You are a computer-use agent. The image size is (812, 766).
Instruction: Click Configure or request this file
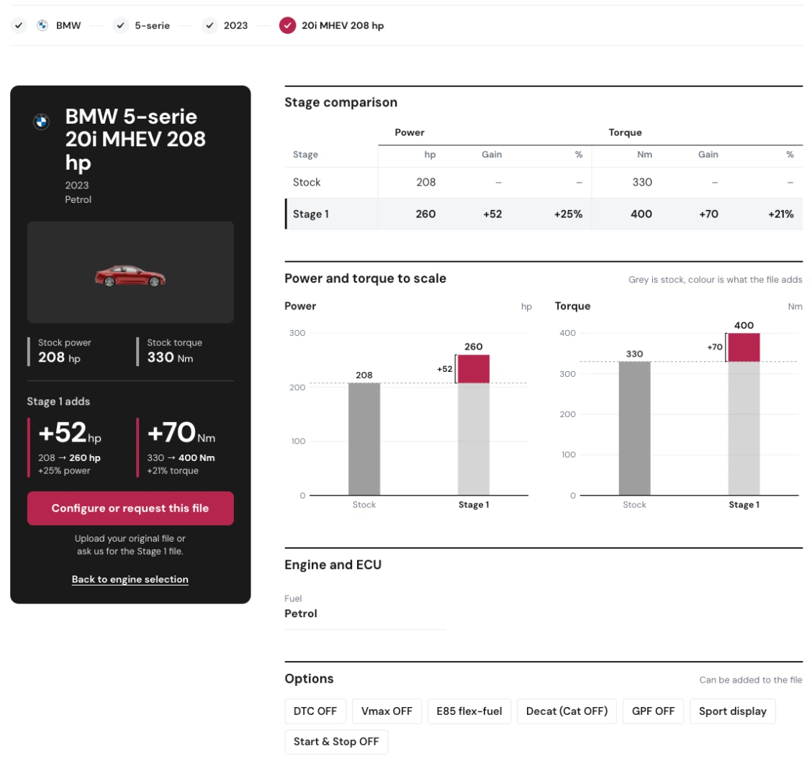pyautogui.click(x=130, y=509)
